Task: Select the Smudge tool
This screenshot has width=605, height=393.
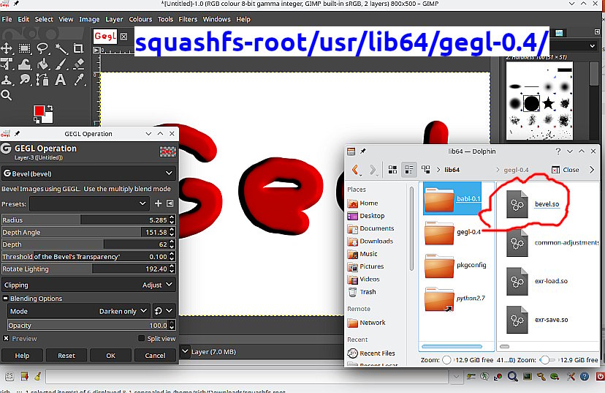Action: [x=25, y=80]
